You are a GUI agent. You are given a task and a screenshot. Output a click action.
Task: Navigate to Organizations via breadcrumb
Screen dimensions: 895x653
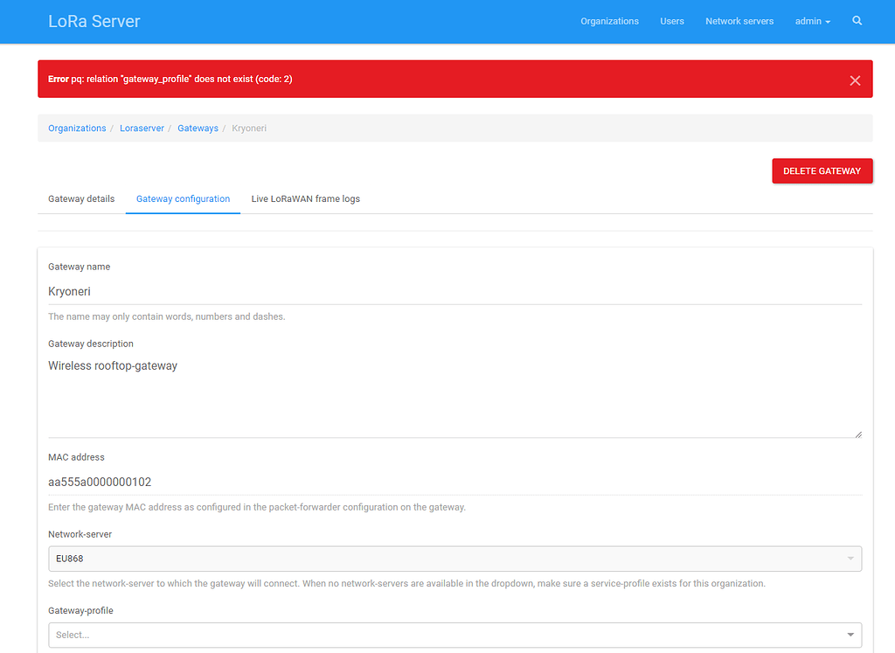coord(77,128)
